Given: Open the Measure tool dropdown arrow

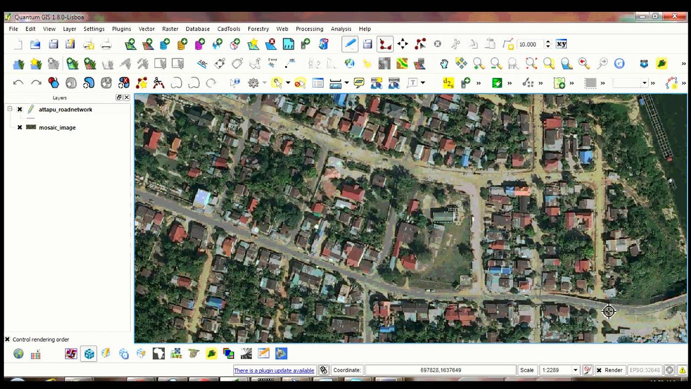Looking at the screenshot, I should (347, 83).
